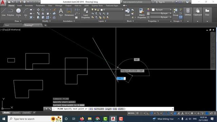Click the white layer color swatch
This screenshot has height=122, width=217.
tap(102, 10)
